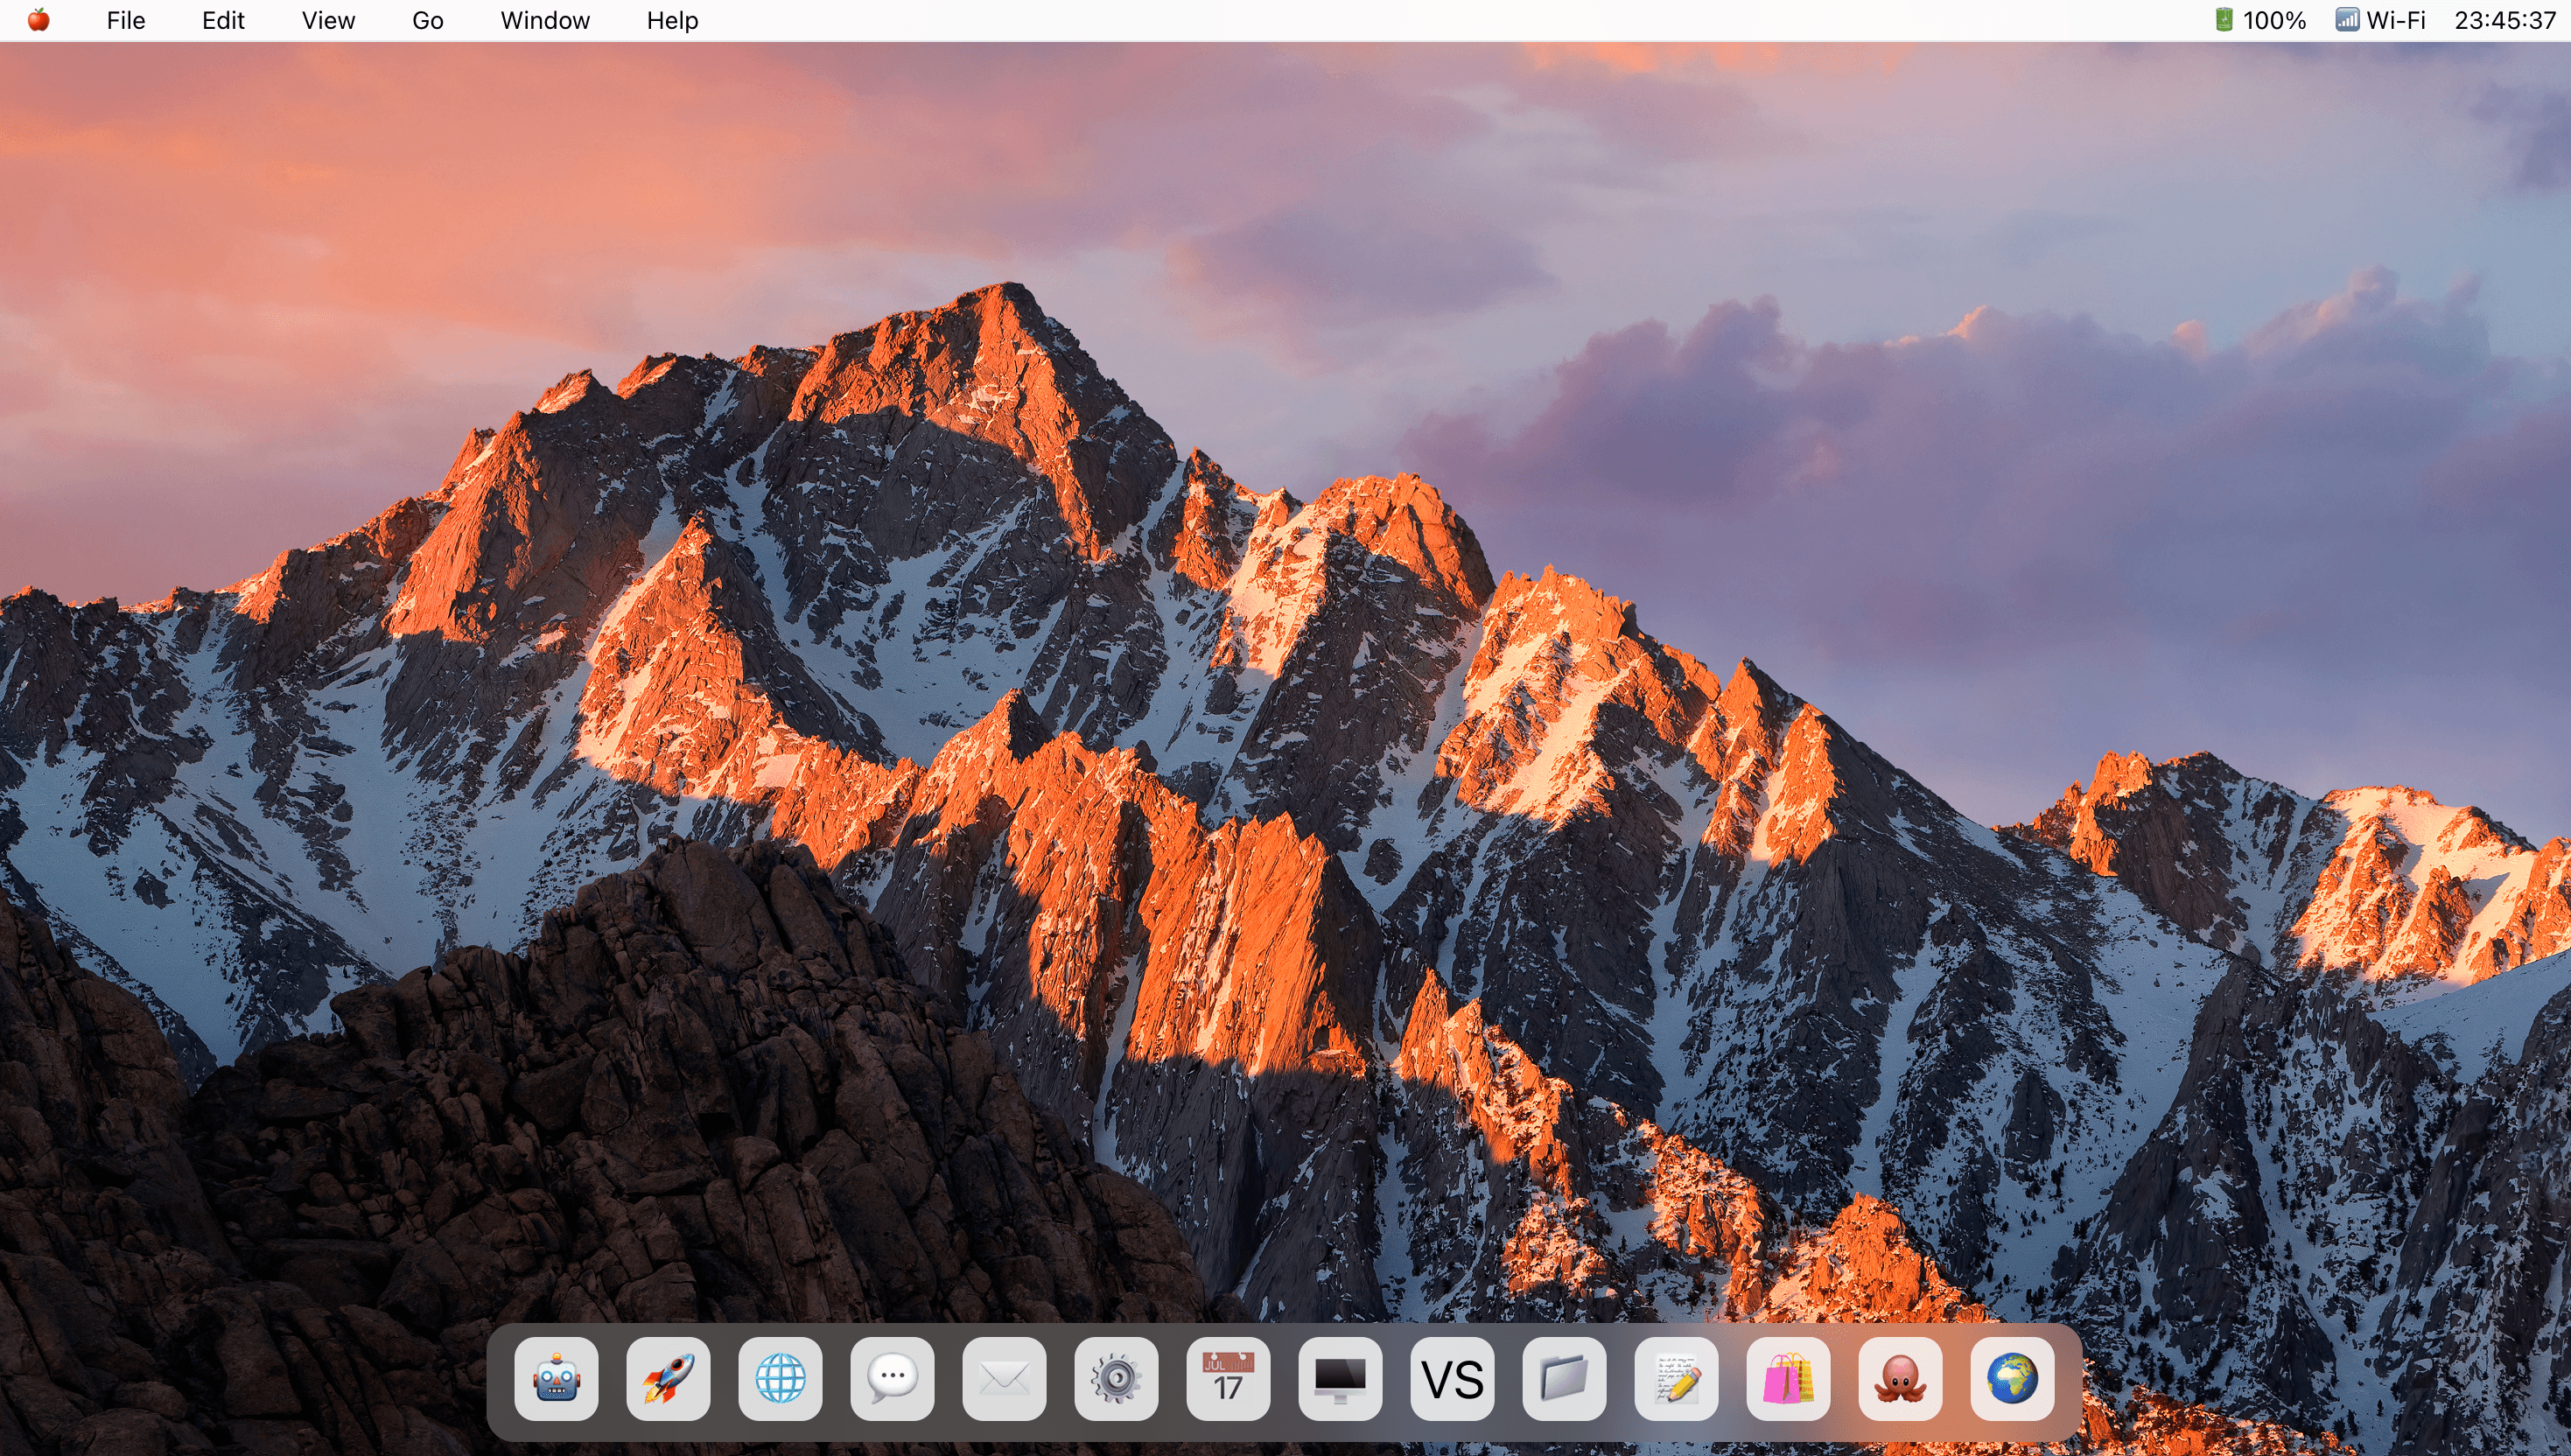This screenshot has width=2571, height=1456.
Task: Click the octopus dock icon
Action: coord(1900,1379)
